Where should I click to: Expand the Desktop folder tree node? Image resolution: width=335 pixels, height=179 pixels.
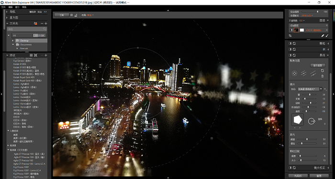coord(13,41)
